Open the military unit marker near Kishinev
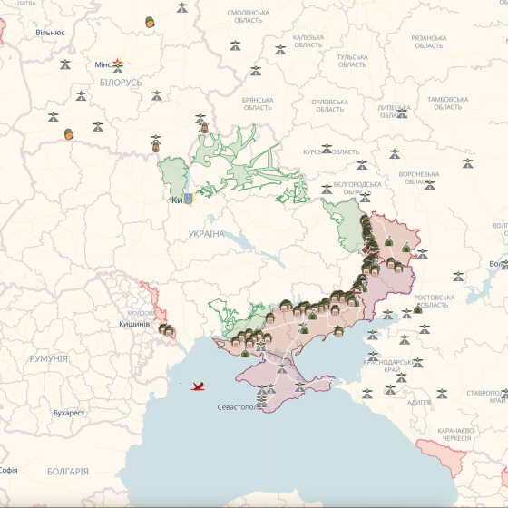Image resolution: width=508 pixels, height=508 pixels. tap(166, 330)
